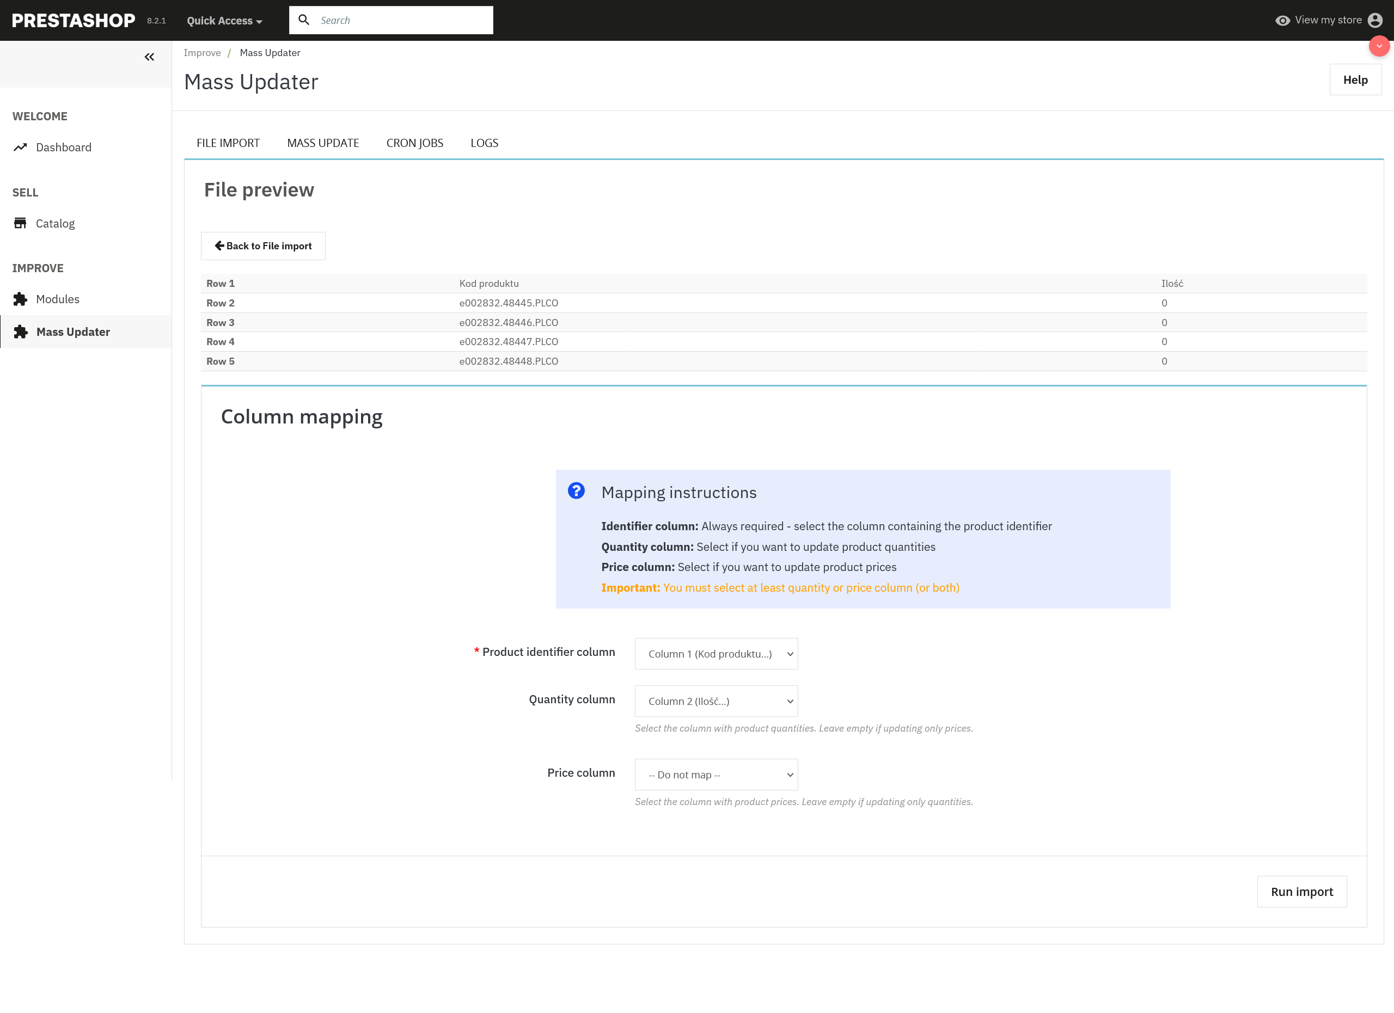This screenshot has height=1013, width=1394.
Task: Click into the Search input field
Action: point(400,20)
